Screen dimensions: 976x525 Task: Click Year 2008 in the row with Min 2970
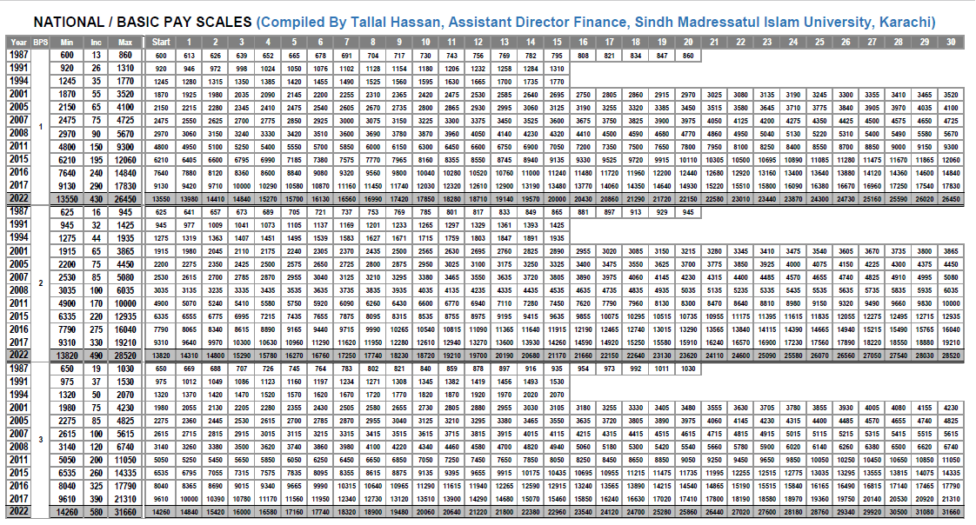tap(18, 133)
